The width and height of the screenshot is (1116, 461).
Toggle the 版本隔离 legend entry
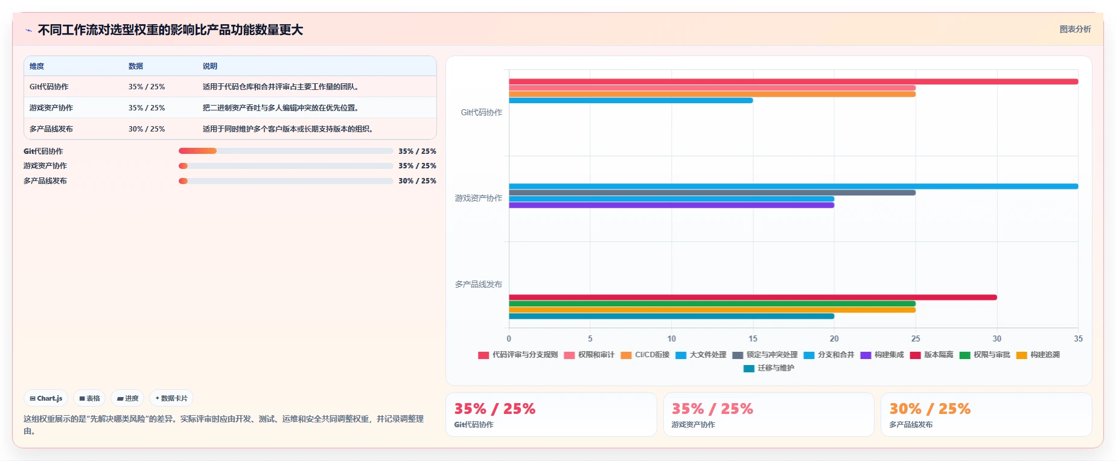coord(931,355)
